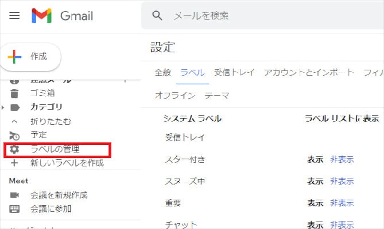
Task: Open the 予定 scheduled folder
Action: click(x=38, y=135)
